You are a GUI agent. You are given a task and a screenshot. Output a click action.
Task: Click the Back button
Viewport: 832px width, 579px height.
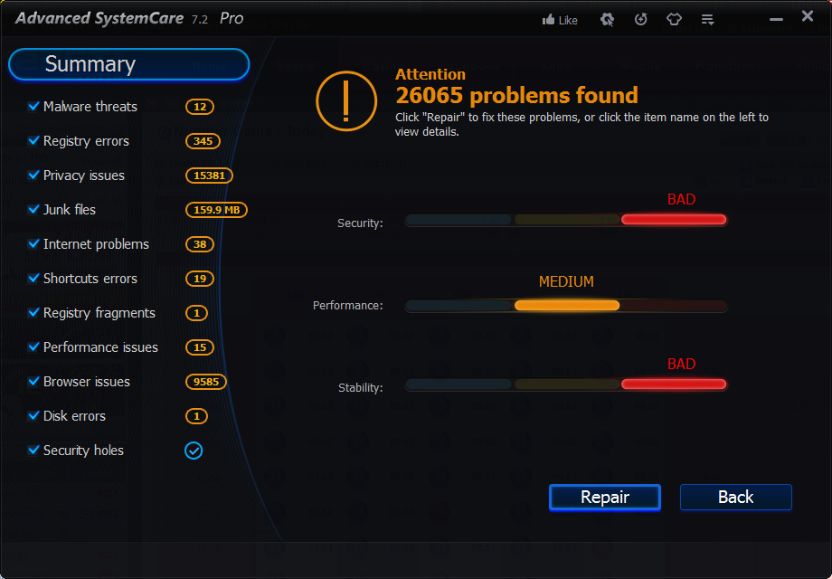[736, 498]
